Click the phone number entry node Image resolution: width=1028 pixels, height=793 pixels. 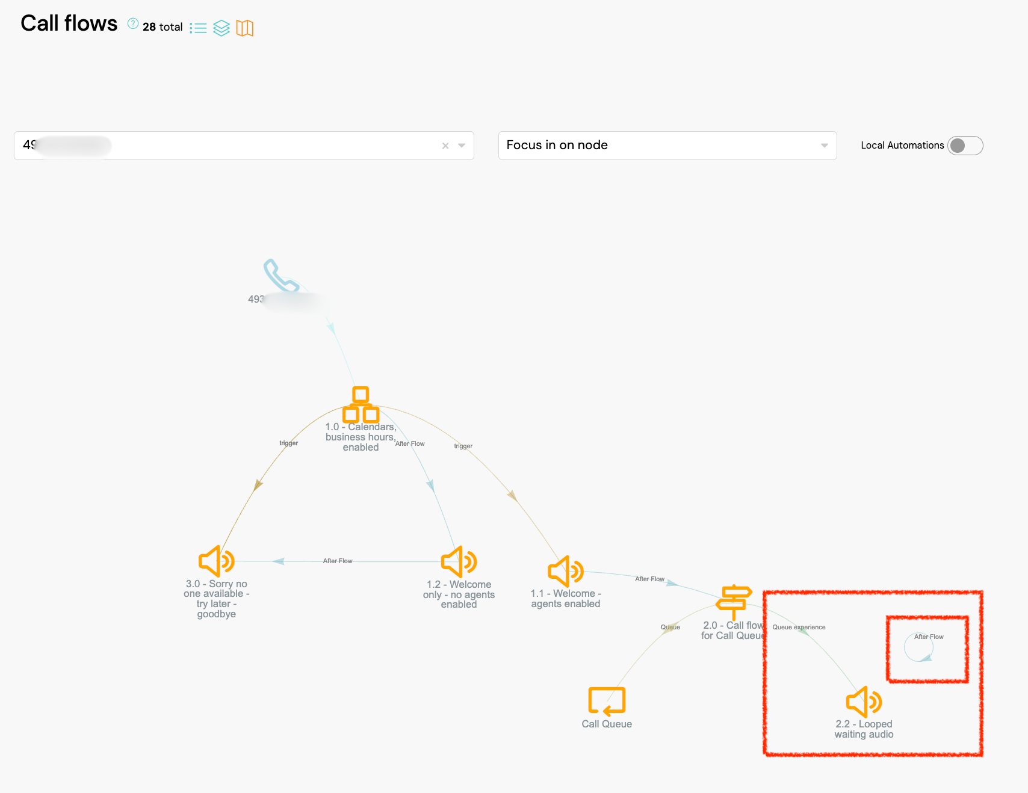(x=281, y=276)
